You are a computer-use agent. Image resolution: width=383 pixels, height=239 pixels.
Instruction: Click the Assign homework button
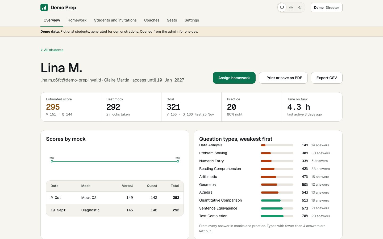click(x=234, y=78)
